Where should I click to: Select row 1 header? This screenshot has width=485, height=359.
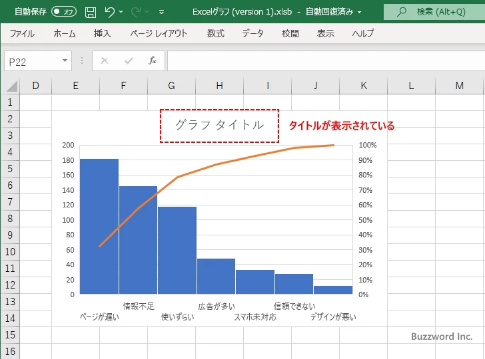[10, 102]
